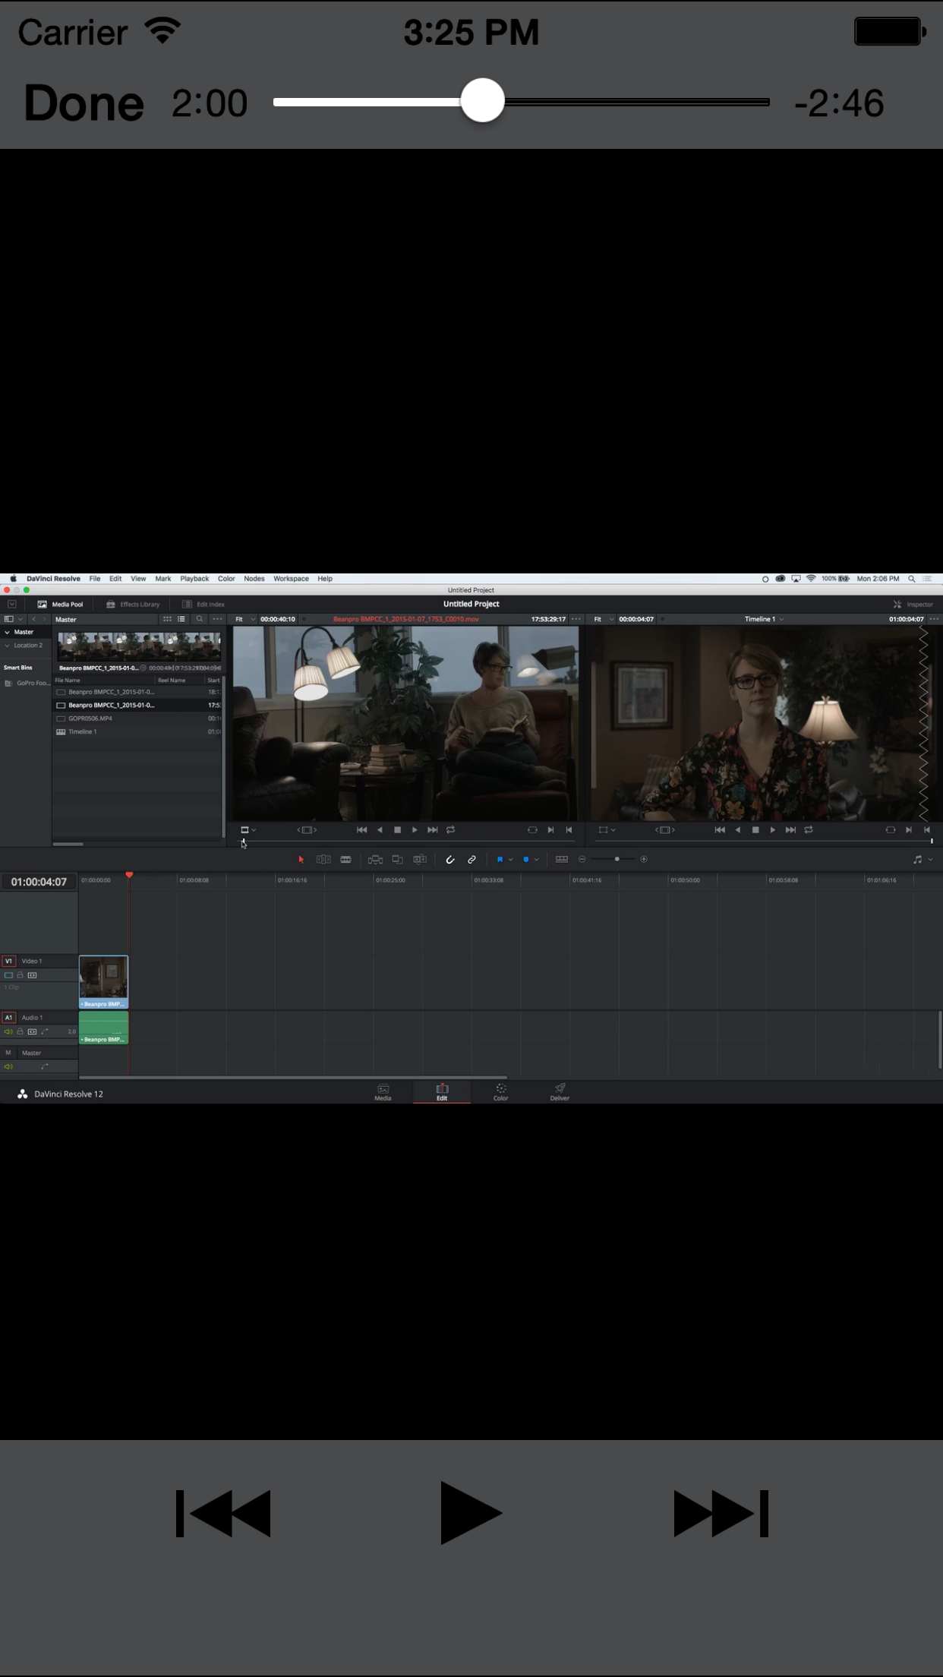Click timeline zoom-in plus icon
Image resolution: width=943 pixels, height=1677 pixels.
click(644, 859)
